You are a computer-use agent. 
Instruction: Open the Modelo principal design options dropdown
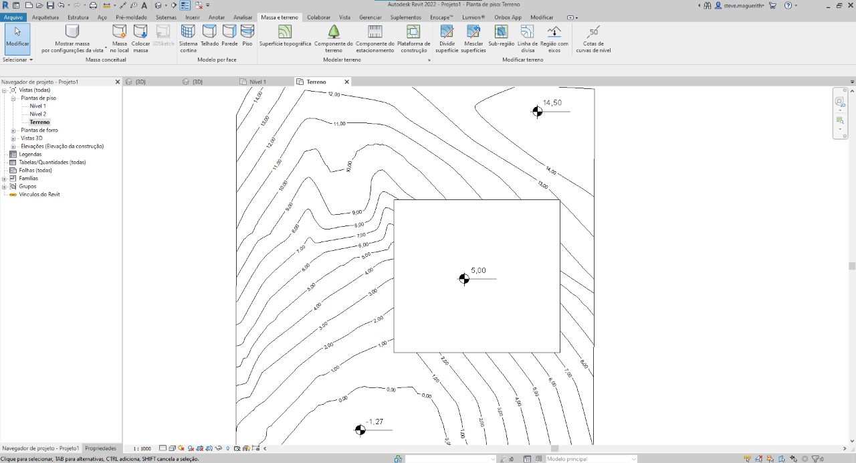(x=591, y=459)
